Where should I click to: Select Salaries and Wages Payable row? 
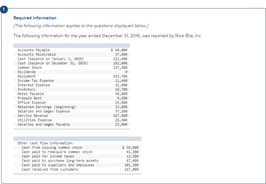pyautogui.click(x=72, y=124)
